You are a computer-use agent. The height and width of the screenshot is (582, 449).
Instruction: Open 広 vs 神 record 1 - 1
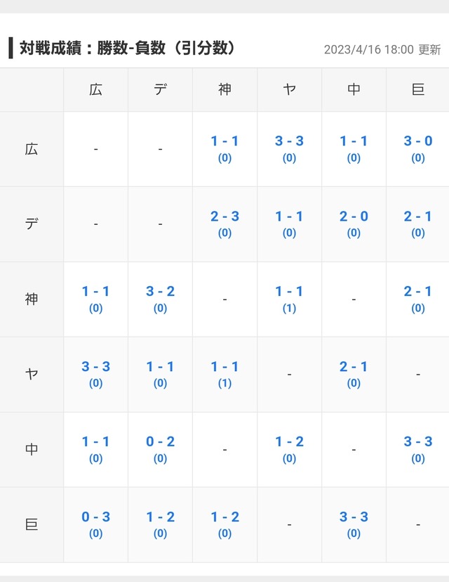coord(224,148)
